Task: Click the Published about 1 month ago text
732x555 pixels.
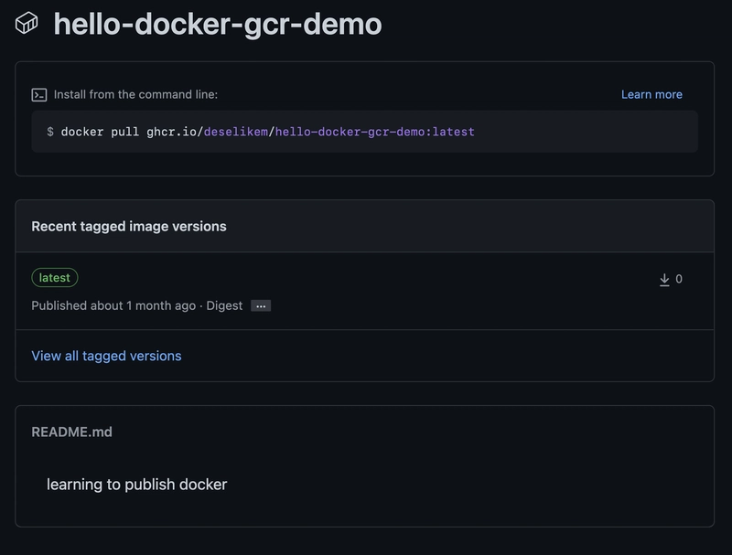Action: [113, 306]
